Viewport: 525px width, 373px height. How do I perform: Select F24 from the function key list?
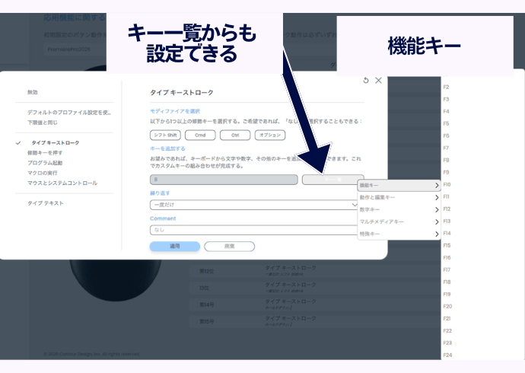pos(447,355)
